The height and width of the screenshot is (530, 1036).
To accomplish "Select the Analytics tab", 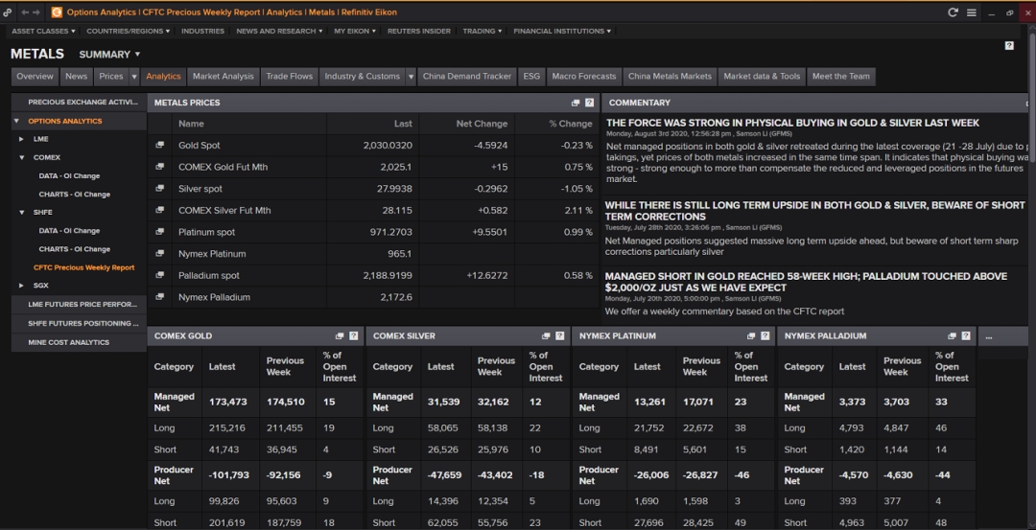I will [163, 77].
